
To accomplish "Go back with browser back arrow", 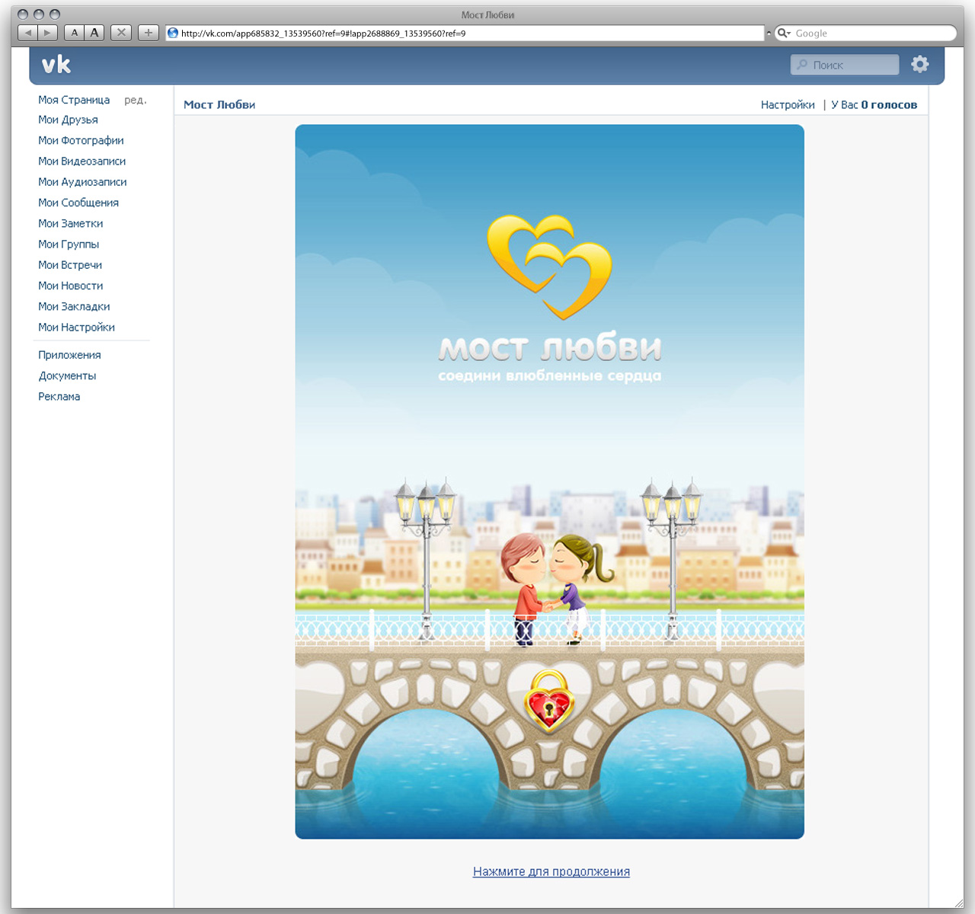I will (27, 33).
